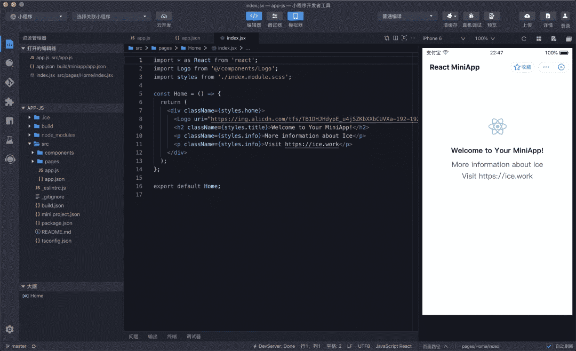576x351 pixels.
Task: Open the extensions puzzle-piece icon
Action: [x=10, y=102]
